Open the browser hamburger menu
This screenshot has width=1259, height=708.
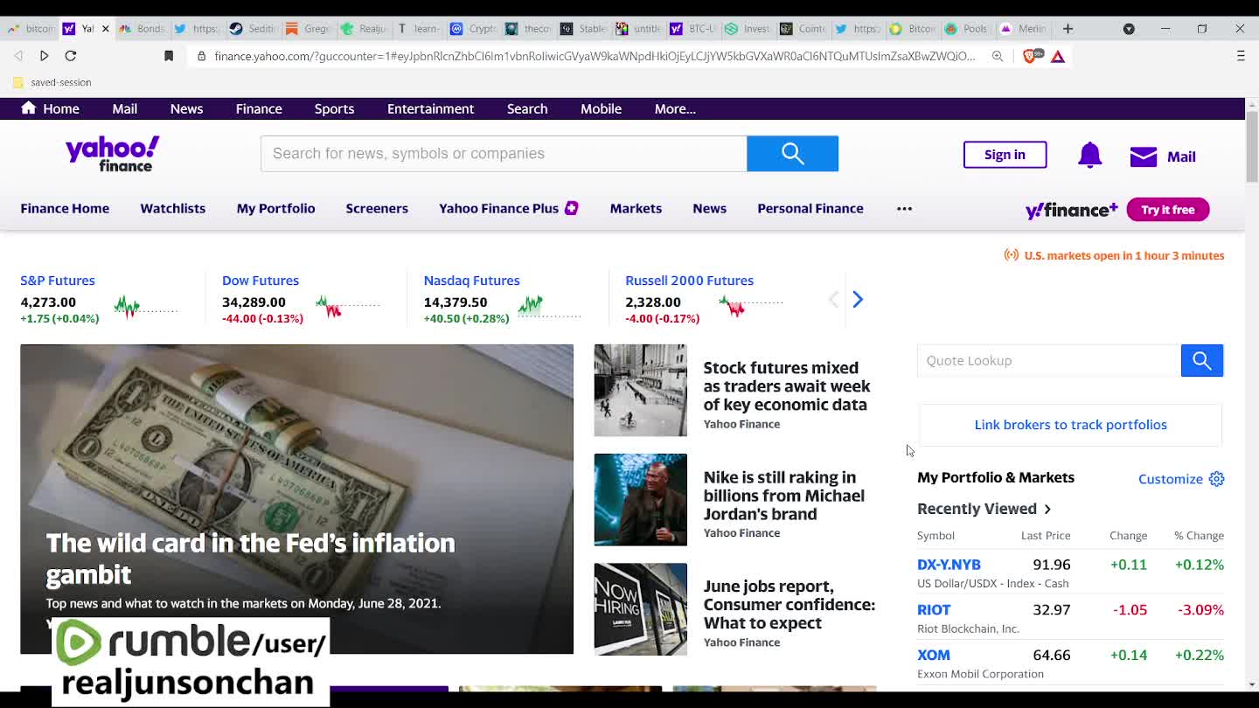tap(1241, 56)
